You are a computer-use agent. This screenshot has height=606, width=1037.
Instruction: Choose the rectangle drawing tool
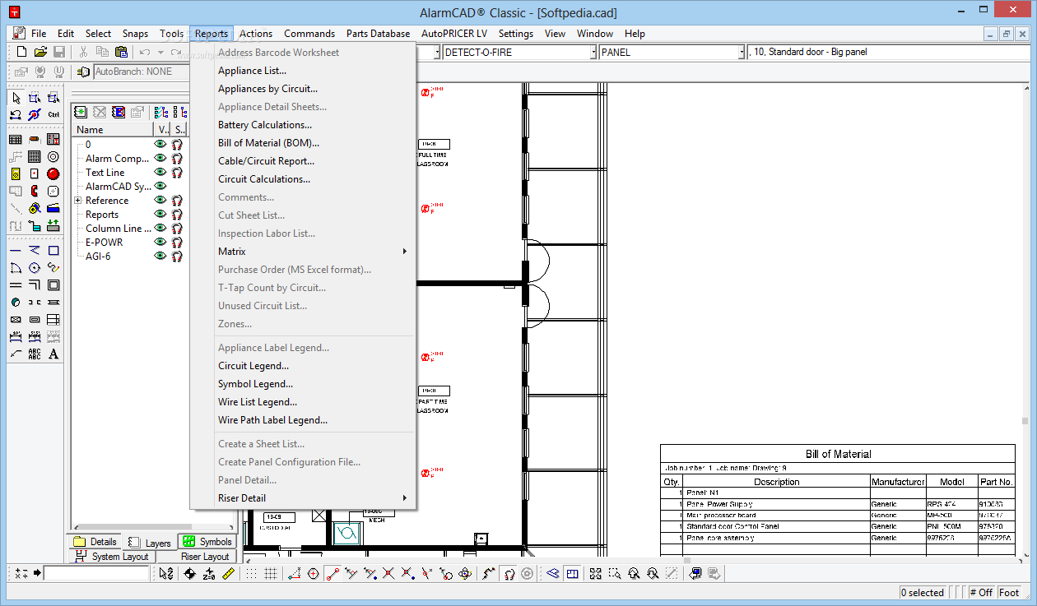click(53, 250)
